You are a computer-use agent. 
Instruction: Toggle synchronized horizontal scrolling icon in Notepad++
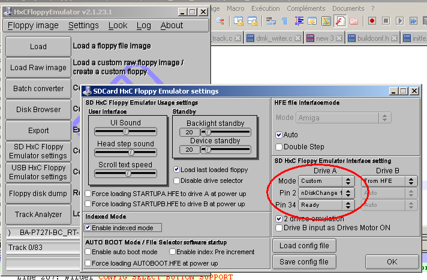tap(252, 21)
